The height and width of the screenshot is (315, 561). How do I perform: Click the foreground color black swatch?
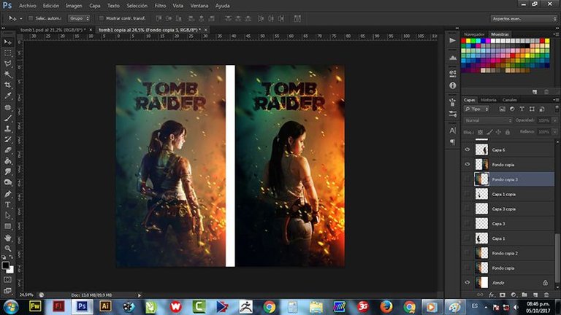(5, 265)
